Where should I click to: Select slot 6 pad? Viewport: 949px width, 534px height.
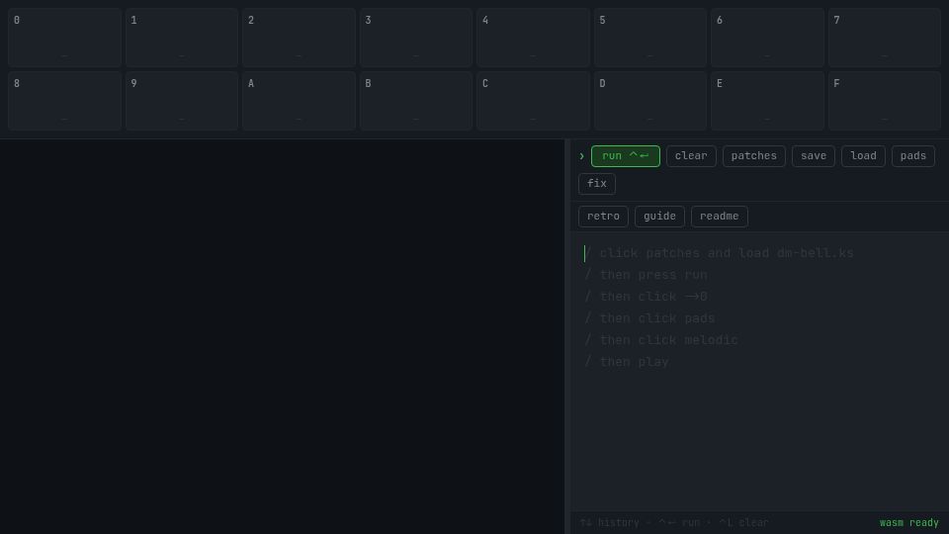click(767, 38)
